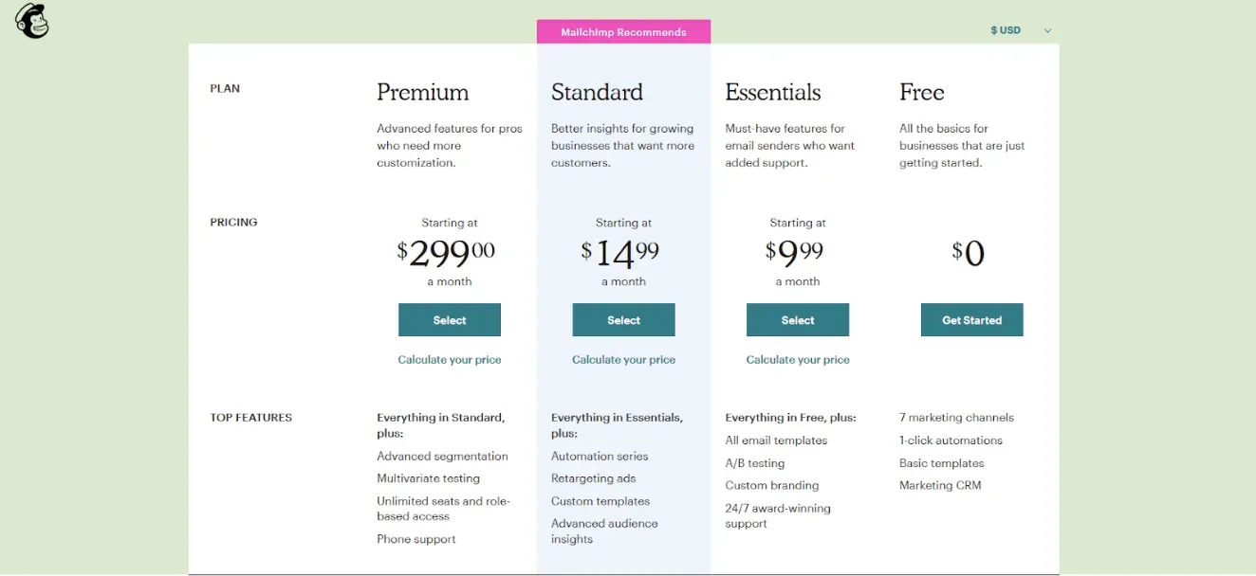Click the $299.00 Premium price

(x=446, y=252)
